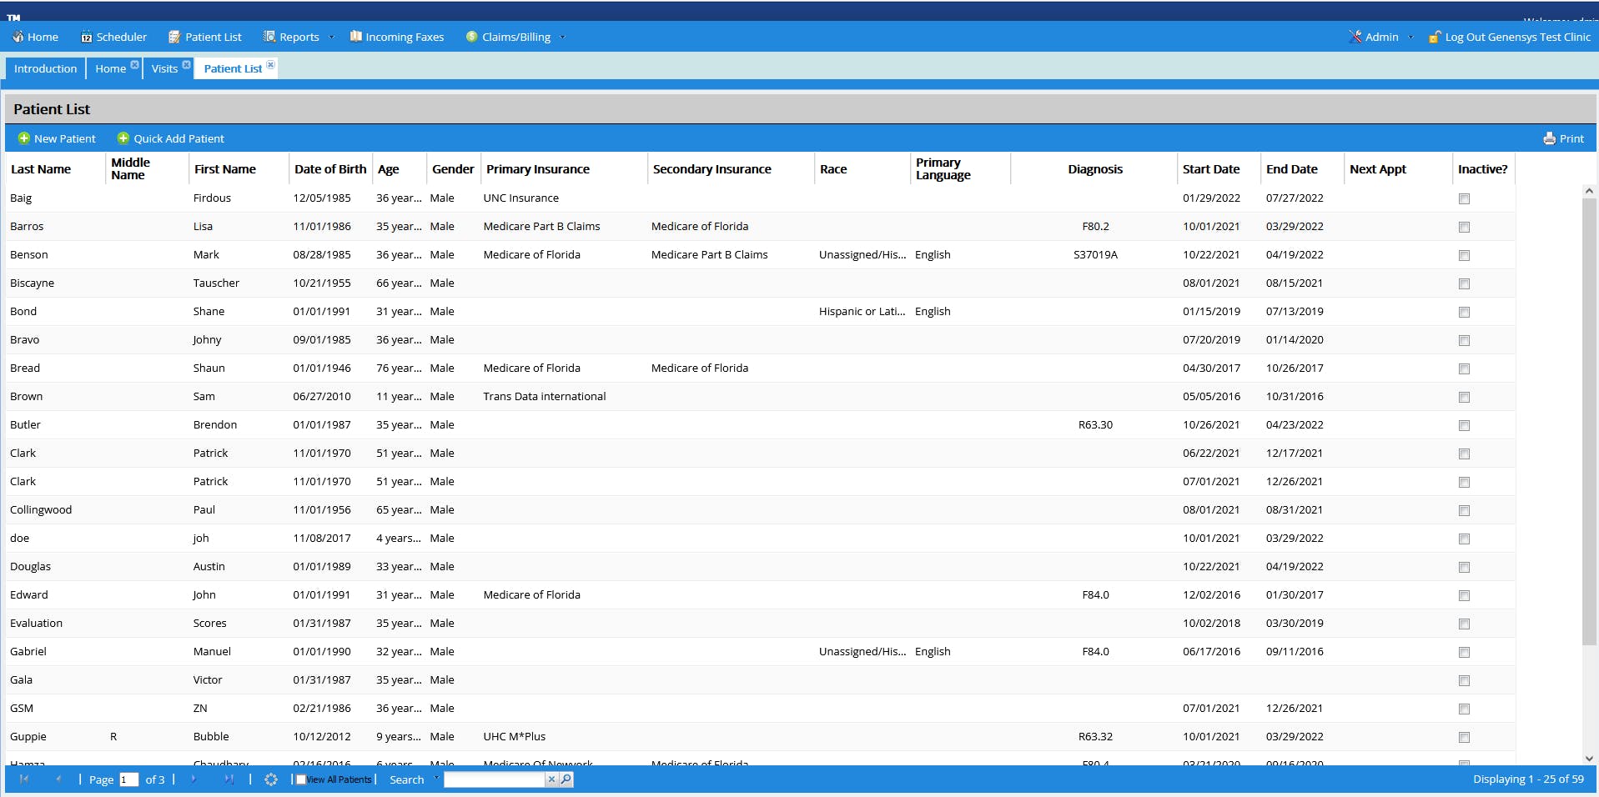Viewport: 1599px width, 797px height.
Task: Click the vertical scrollbar thumb of the grid
Action: [x=1589, y=421]
